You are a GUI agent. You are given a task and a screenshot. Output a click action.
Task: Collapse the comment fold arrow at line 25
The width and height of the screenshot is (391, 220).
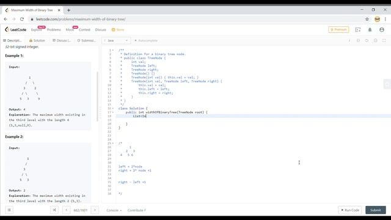(x=112, y=143)
